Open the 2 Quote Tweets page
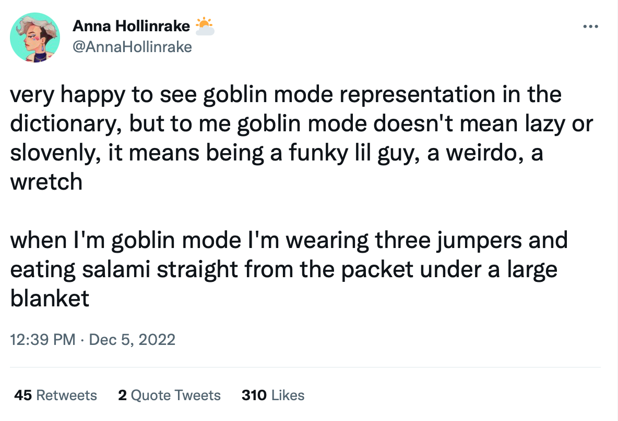 [x=169, y=395]
